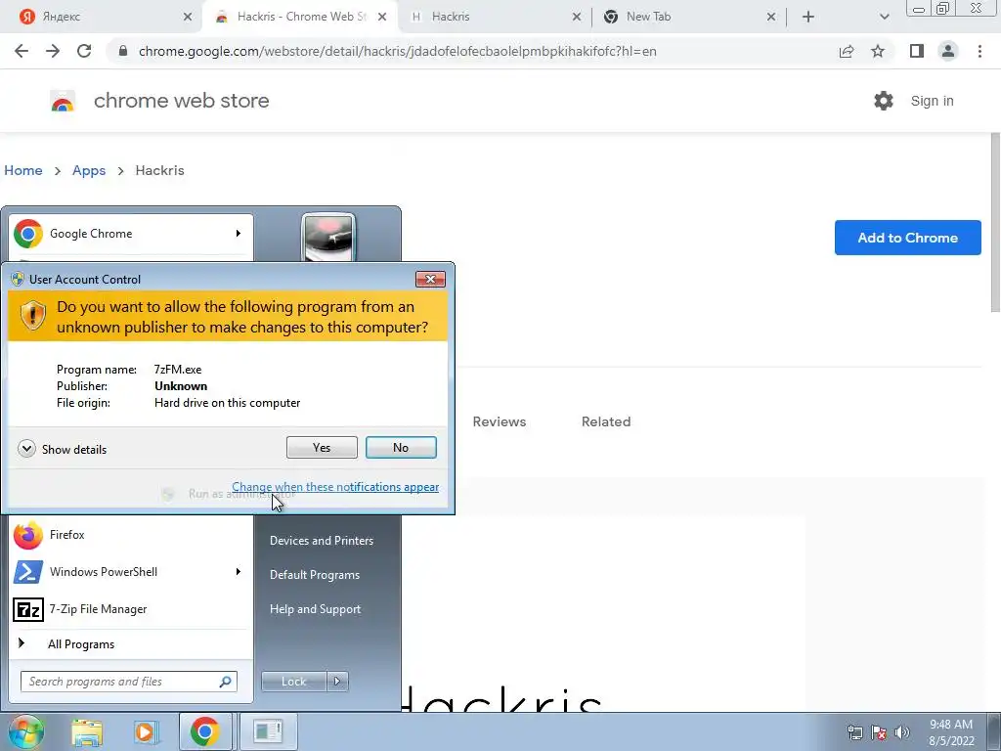1001x751 pixels.
Task: Click the user account picture in Start menu
Action: [328, 238]
